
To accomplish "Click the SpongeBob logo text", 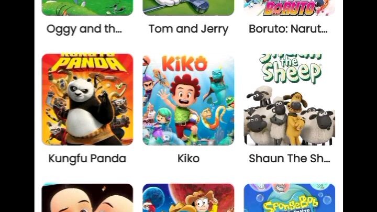I will [x=291, y=204].
